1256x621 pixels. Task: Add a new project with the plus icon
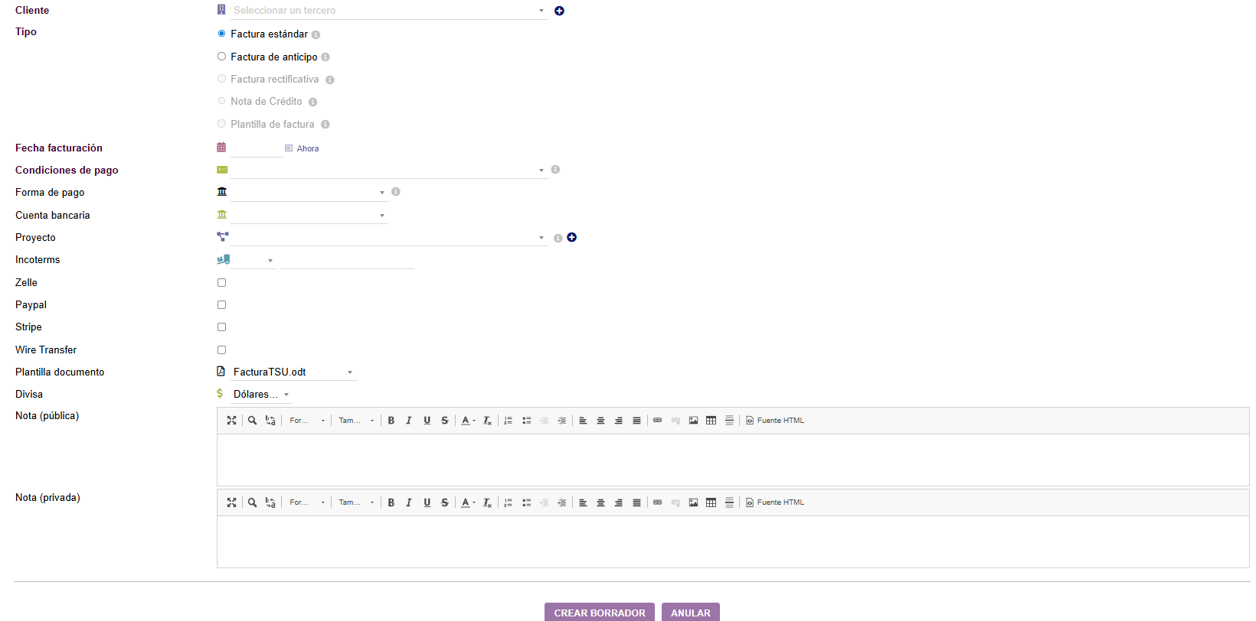(571, 238)
